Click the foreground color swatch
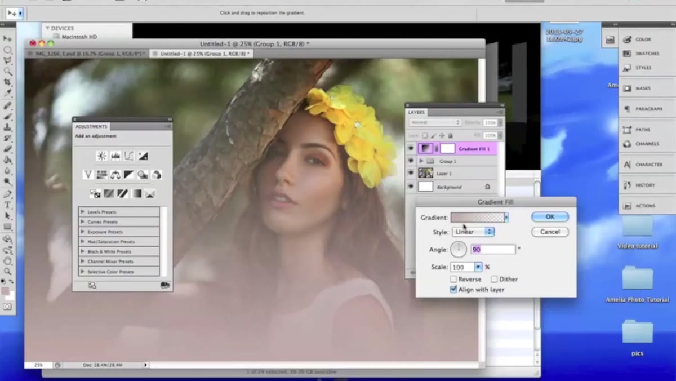676x381 pixels. point(5,291)
